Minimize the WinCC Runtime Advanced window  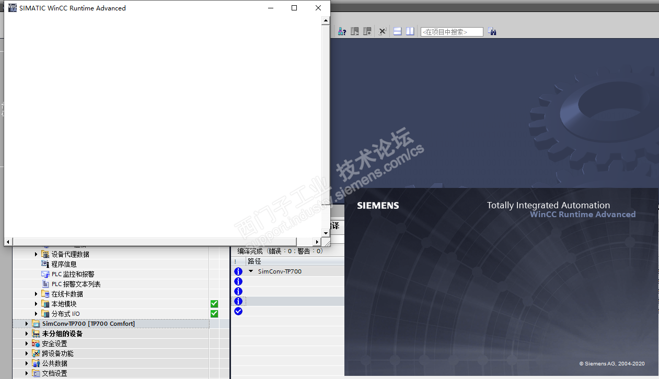point(270,8)
